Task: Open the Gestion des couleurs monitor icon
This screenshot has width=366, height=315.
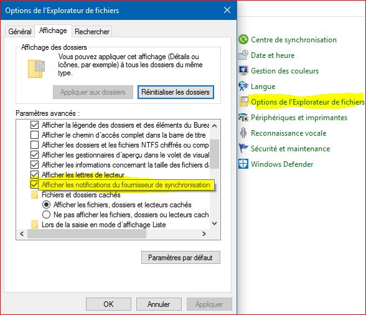Action: point(243,70)
